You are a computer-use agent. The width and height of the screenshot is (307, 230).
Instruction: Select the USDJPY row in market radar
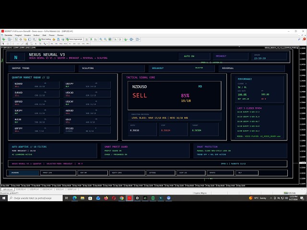click(x=87, y=85)
